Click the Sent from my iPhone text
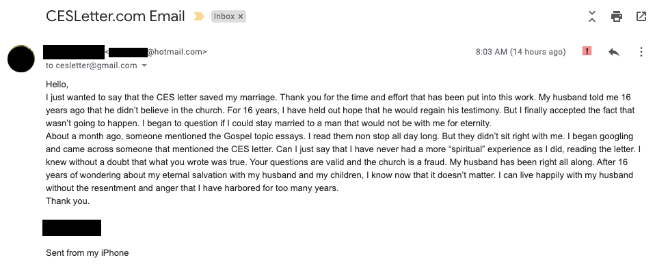The image size is (655, 264). click(x=88, y=252)
